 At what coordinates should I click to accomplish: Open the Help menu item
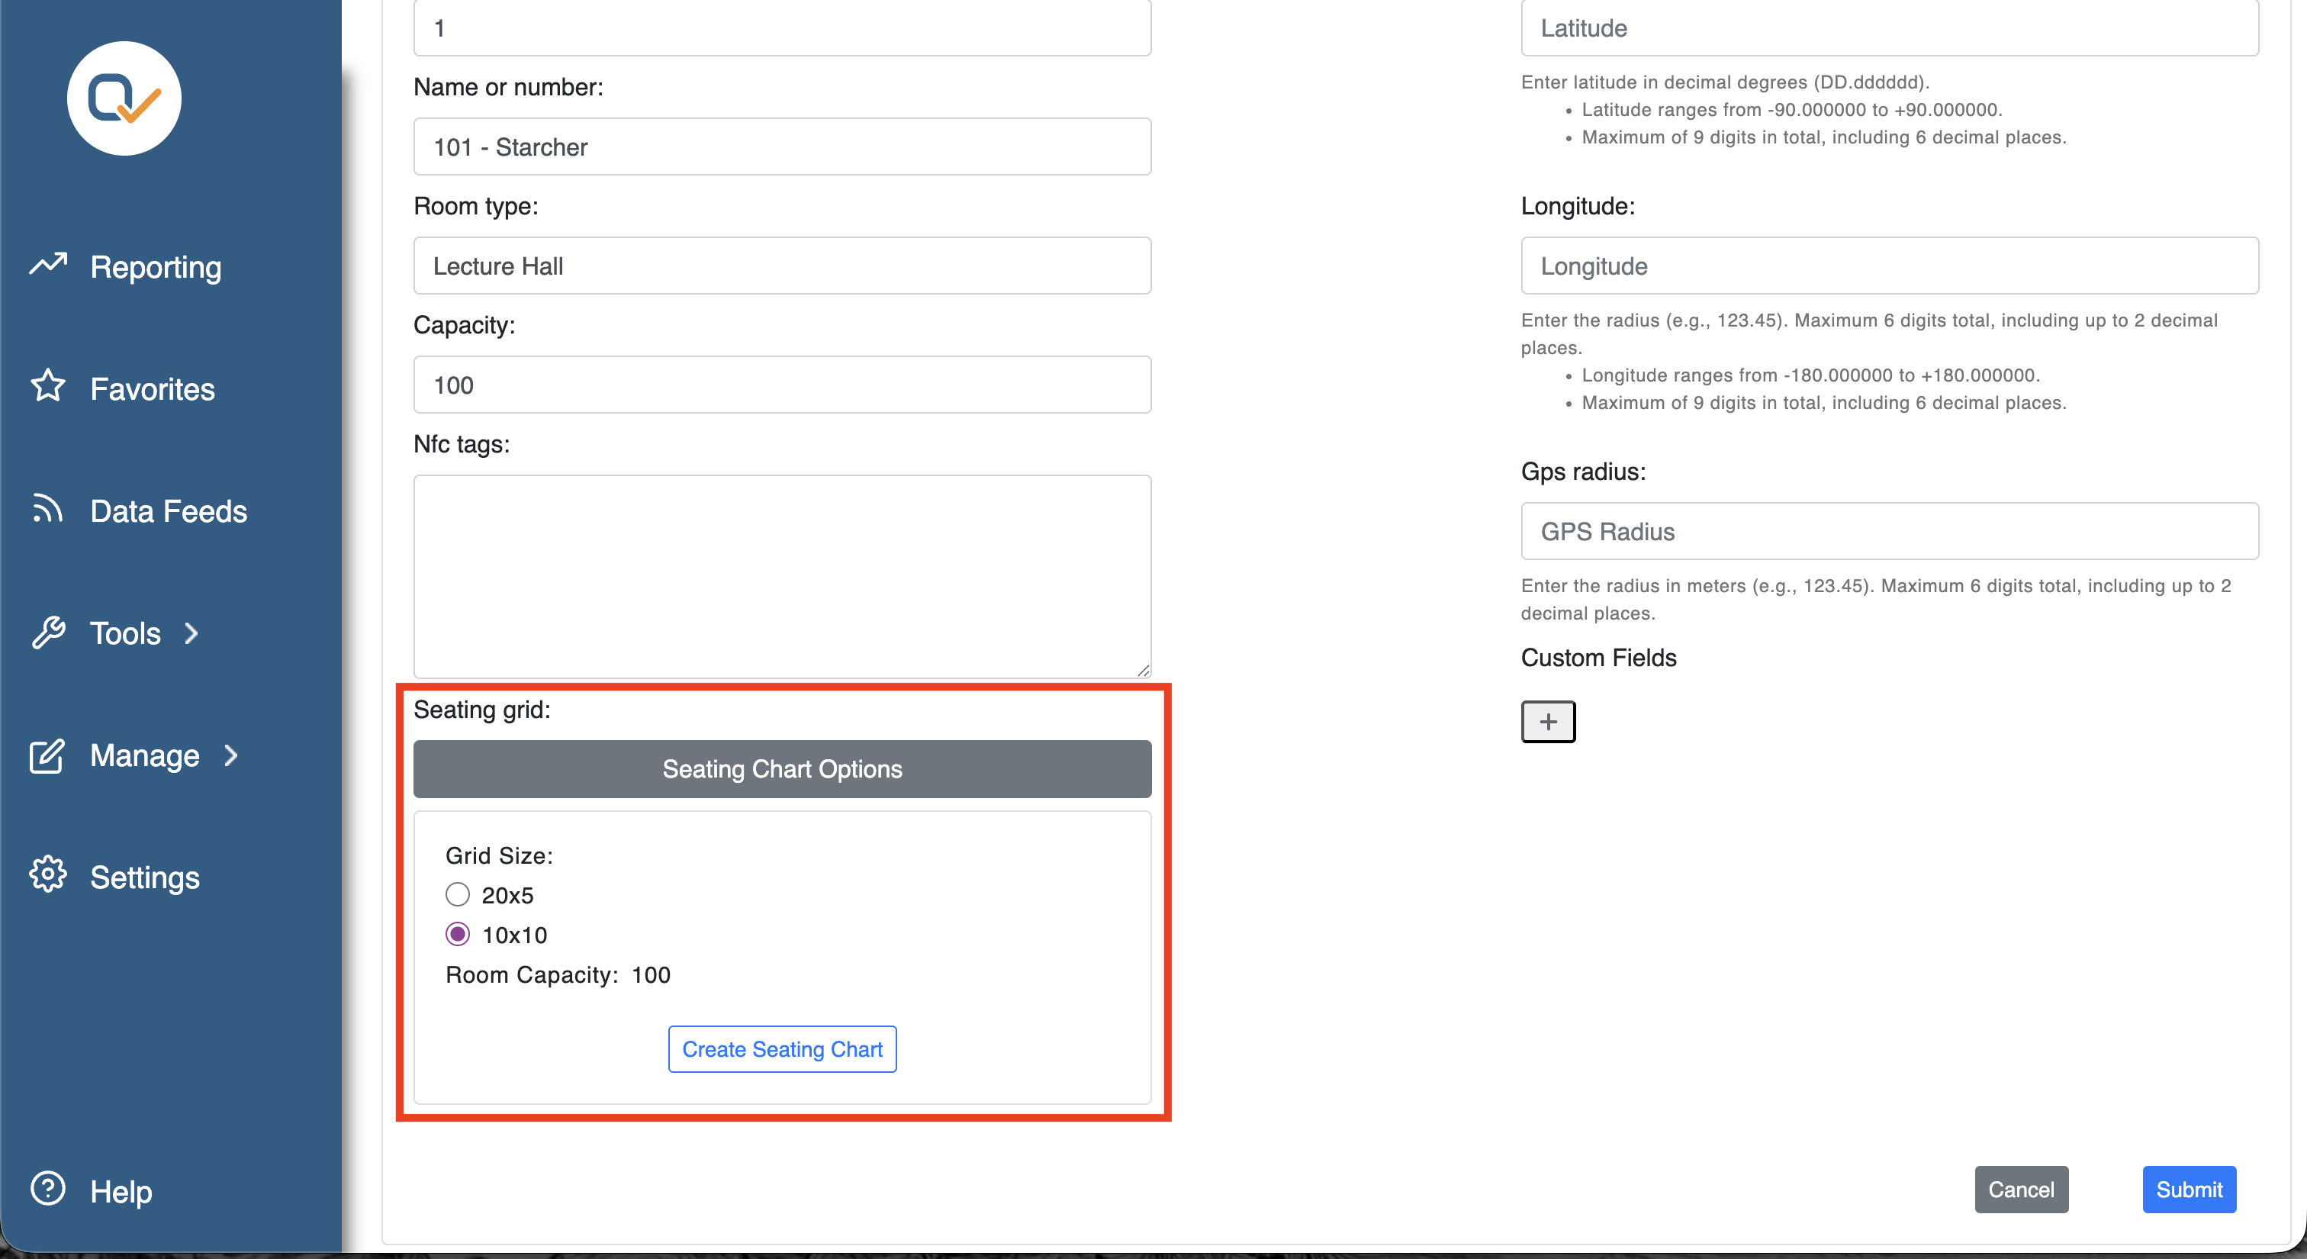coord(121,1192)
